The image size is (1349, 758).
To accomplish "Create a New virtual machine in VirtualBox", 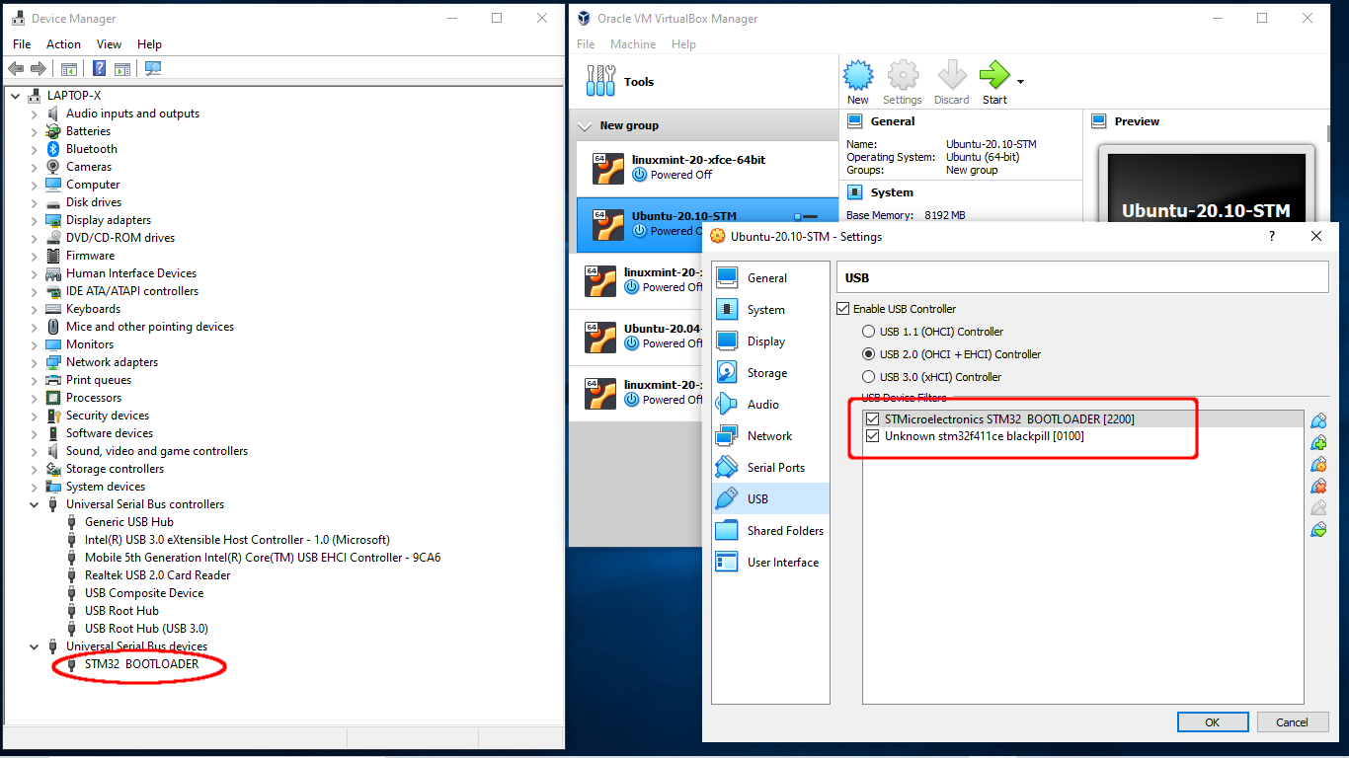I will [858, 83].
